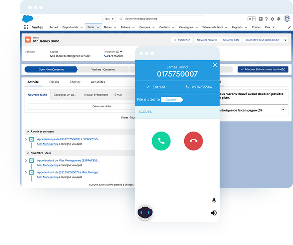Viewport: 293px width, 245px height.
Task: Open the Téléphone (2) dropdown arrow
Action: click(x=121, y=52)
